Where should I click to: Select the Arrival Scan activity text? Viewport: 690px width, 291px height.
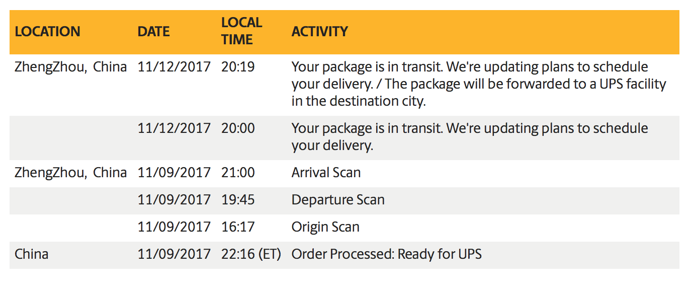tap(326, 173)
